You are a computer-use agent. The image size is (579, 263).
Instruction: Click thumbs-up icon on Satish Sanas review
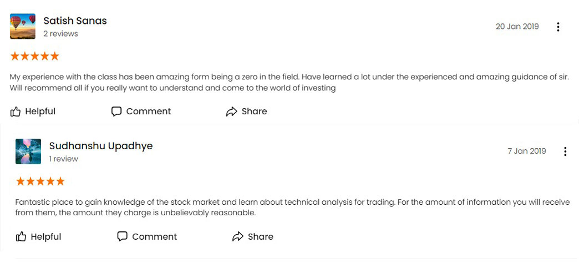pyautogui.click(x=15, y=112)
